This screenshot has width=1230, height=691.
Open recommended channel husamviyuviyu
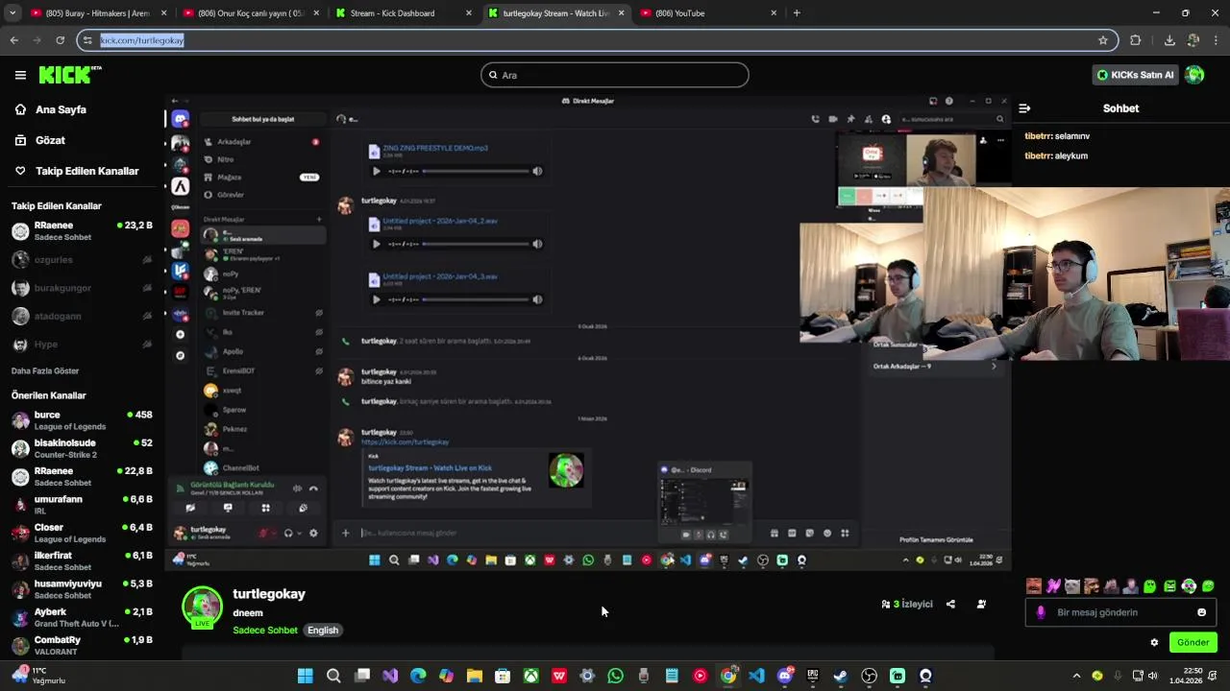pyautogui.click(x=83, y=588)
